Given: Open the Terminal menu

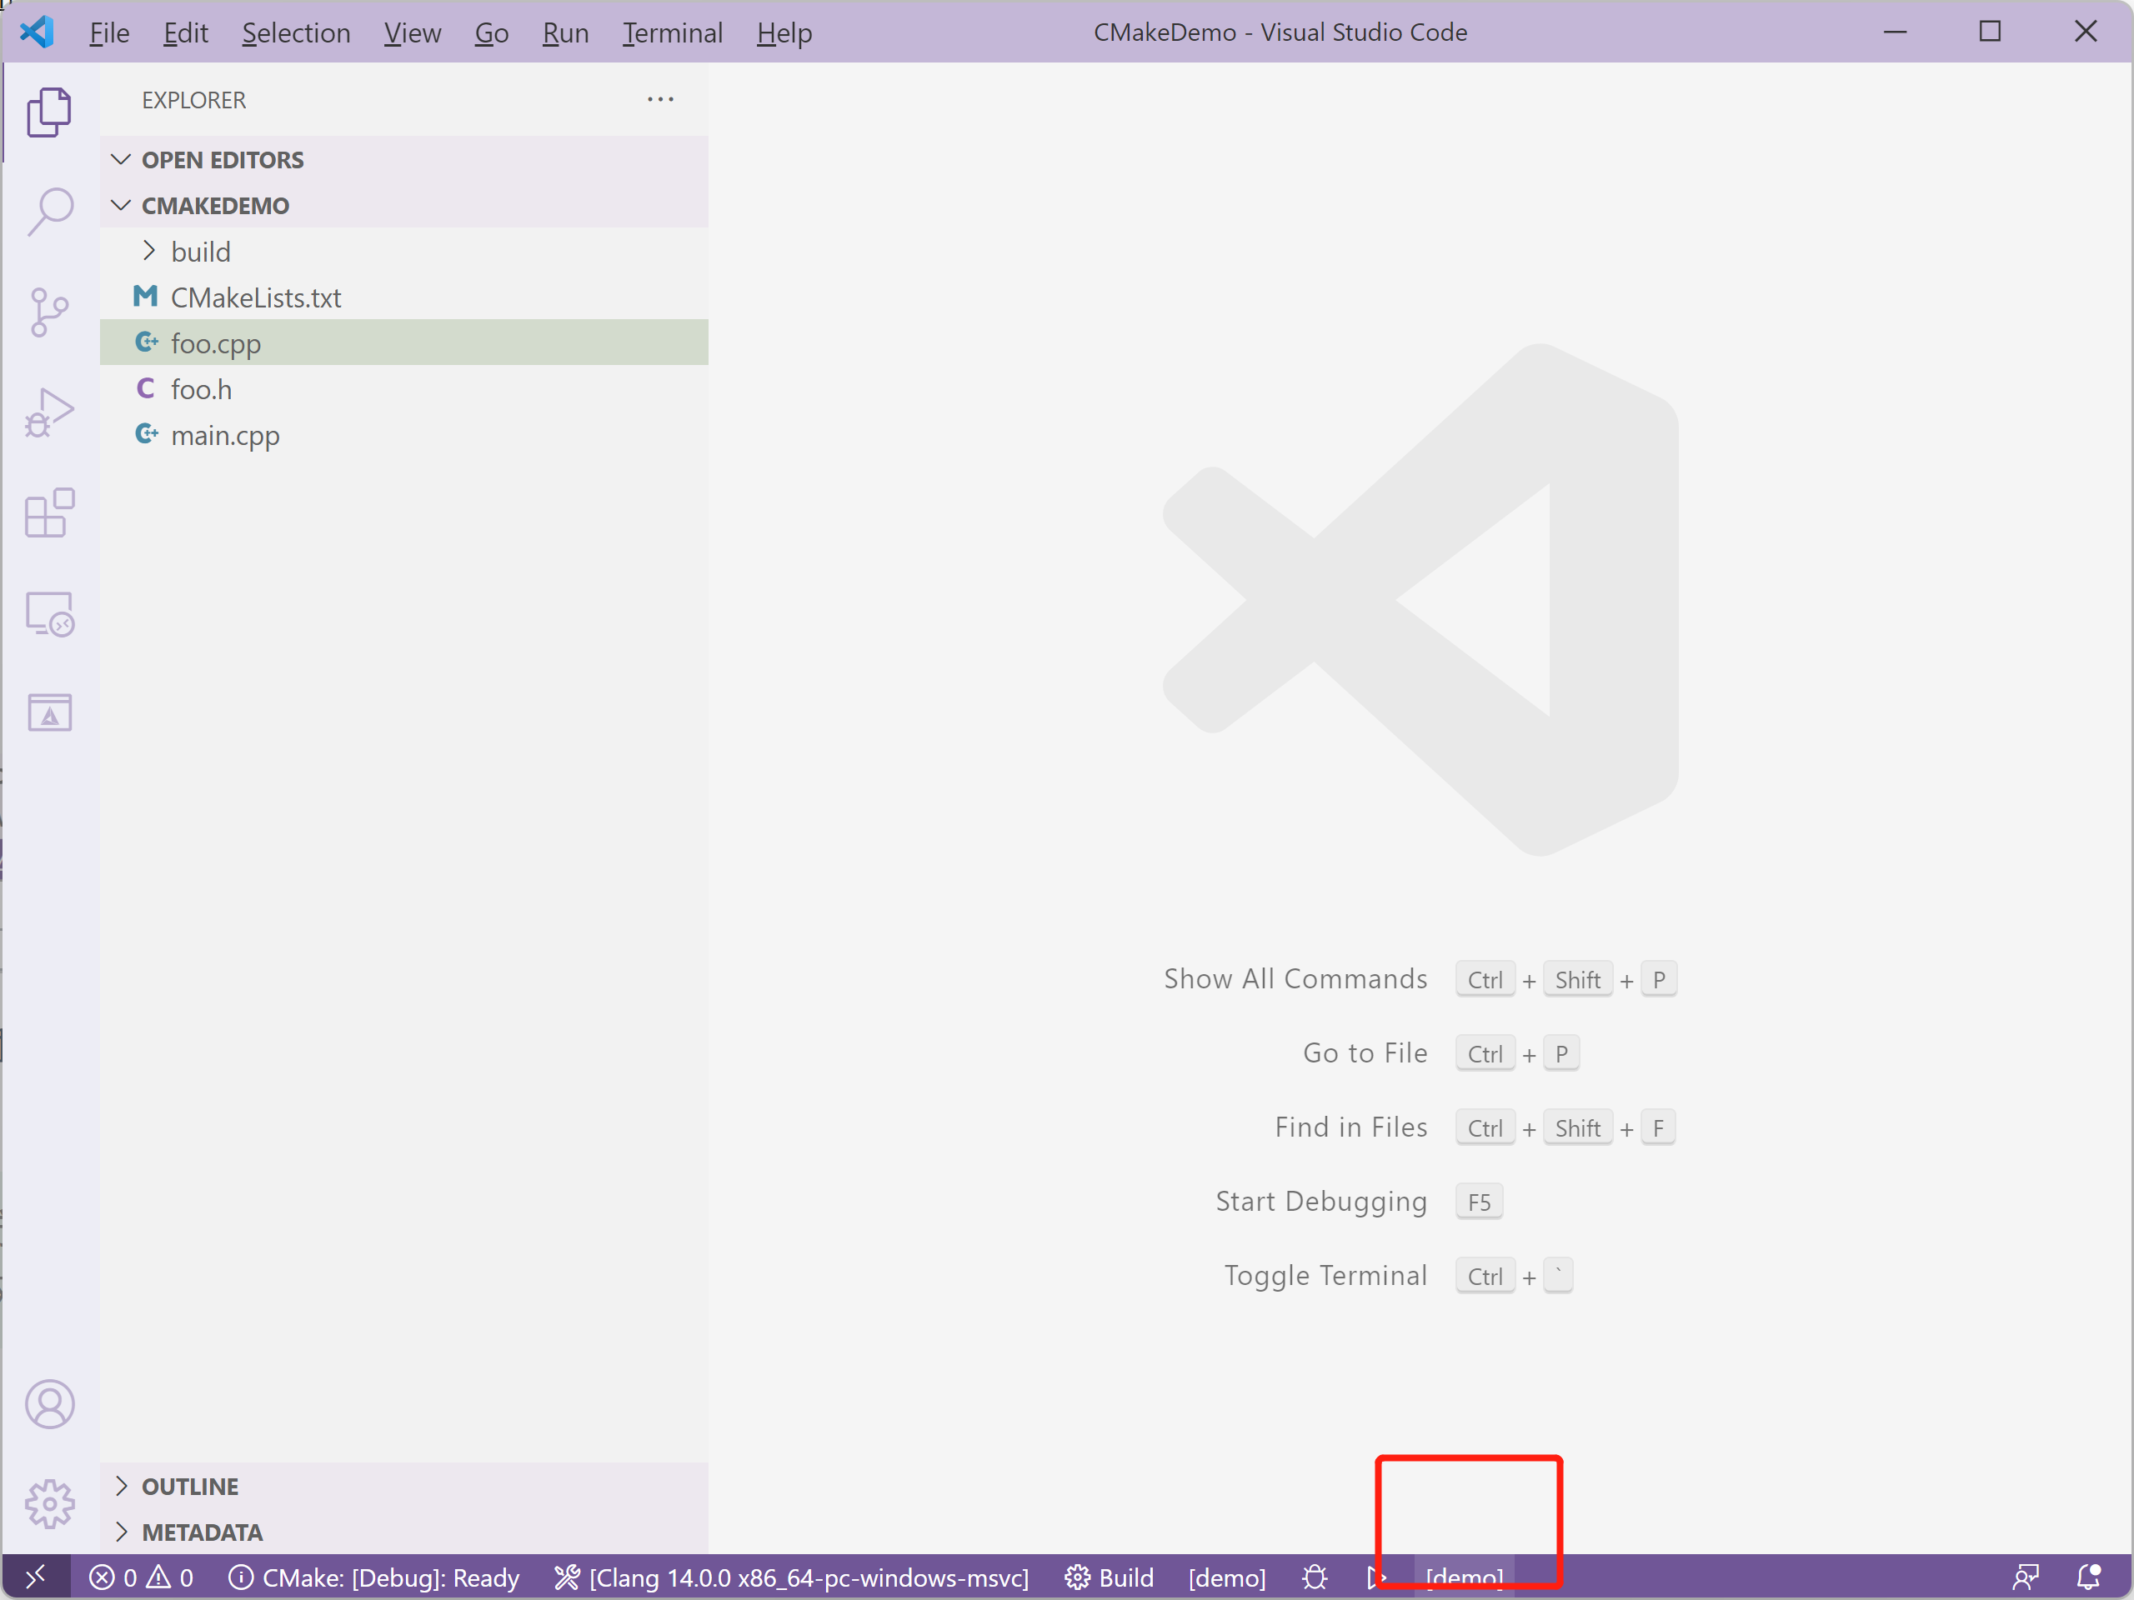Looking at the screenshot, I should pos(673,32).
